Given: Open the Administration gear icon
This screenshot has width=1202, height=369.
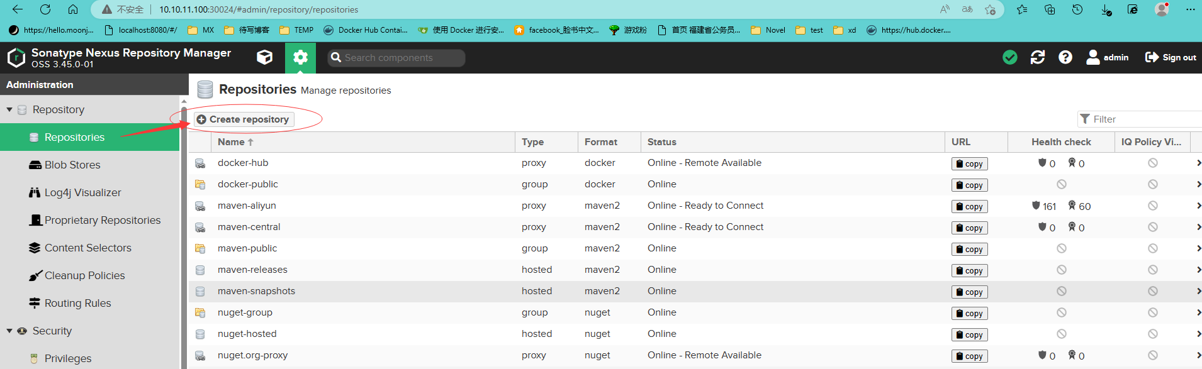Looking at the screenshot, I should click(x=300, y=58).
